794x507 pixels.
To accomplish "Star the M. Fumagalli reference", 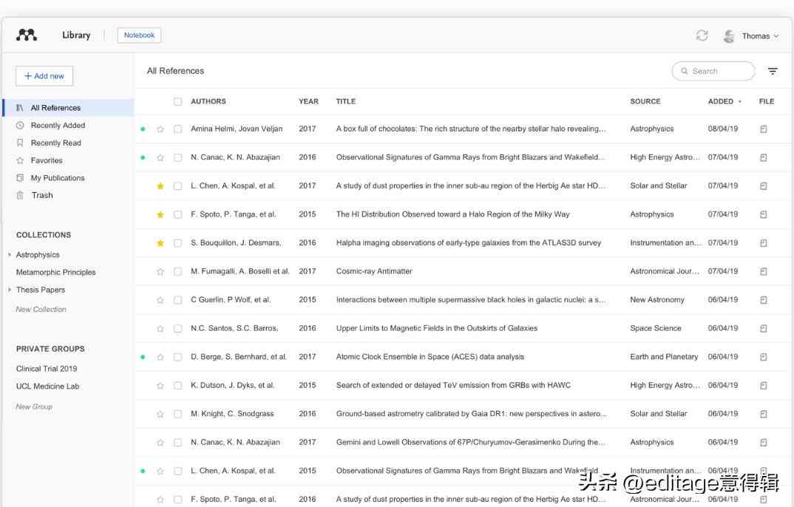I will pos(160,272).
